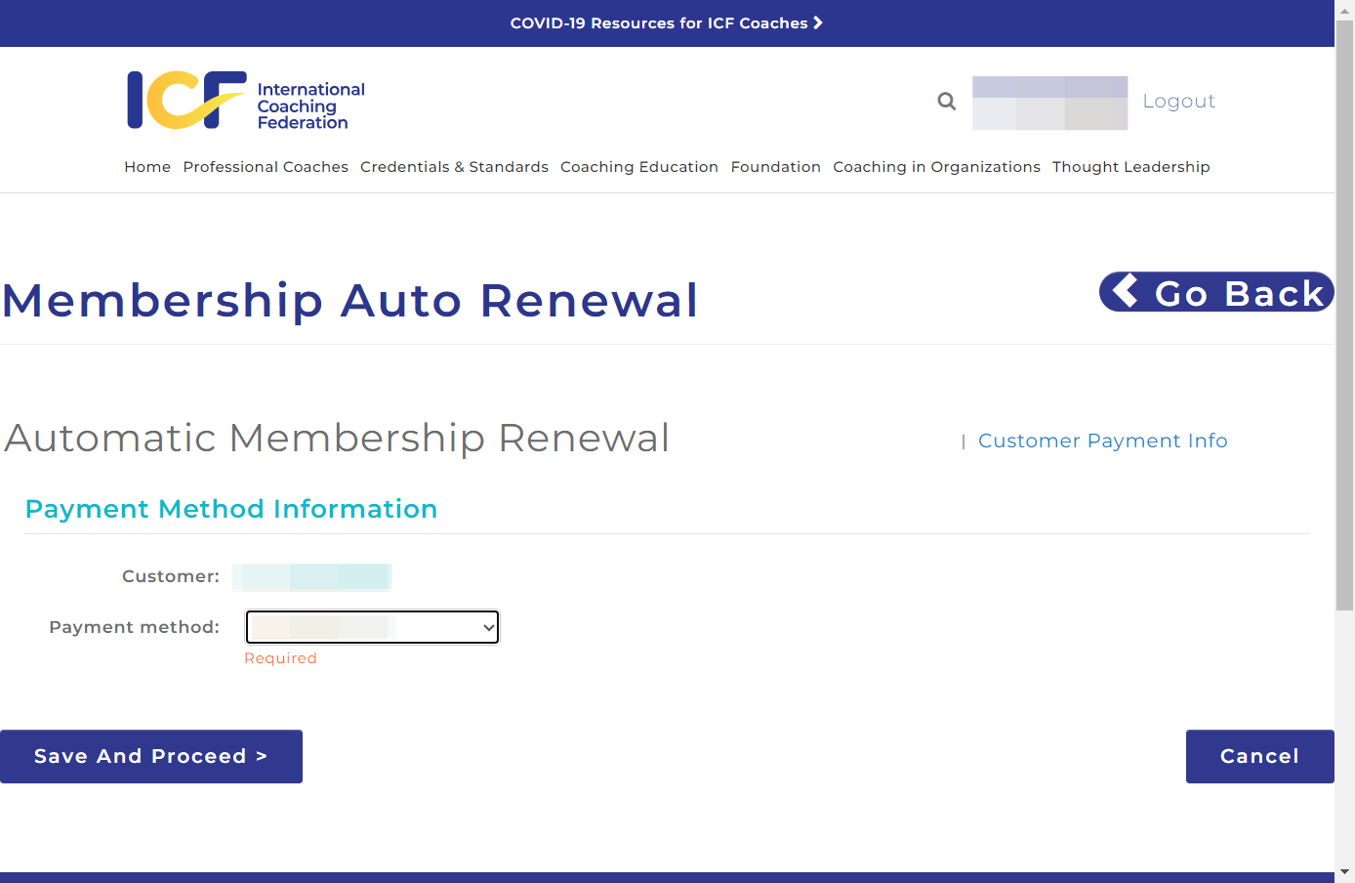Open COVID-19 Resources for ICF Coaches banner
Viewport: 1355px width, 883px height.
point(667,23)
